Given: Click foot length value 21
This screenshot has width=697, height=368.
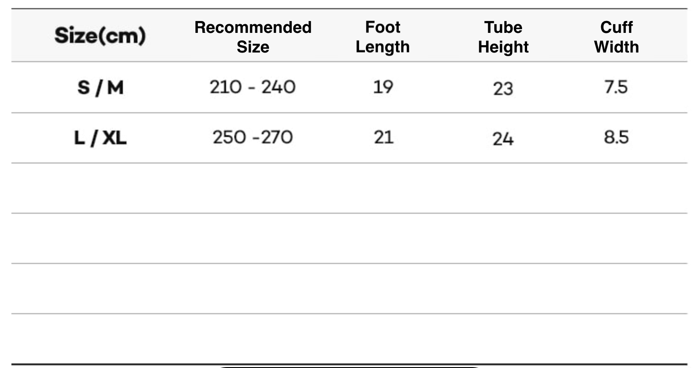Looking at the screenshot, I should pyautogui.click(x=383, y=137).
